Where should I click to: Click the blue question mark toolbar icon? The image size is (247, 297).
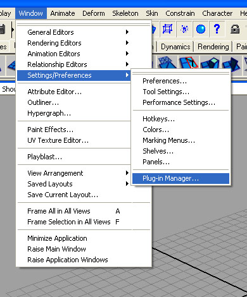pos(217,29)
